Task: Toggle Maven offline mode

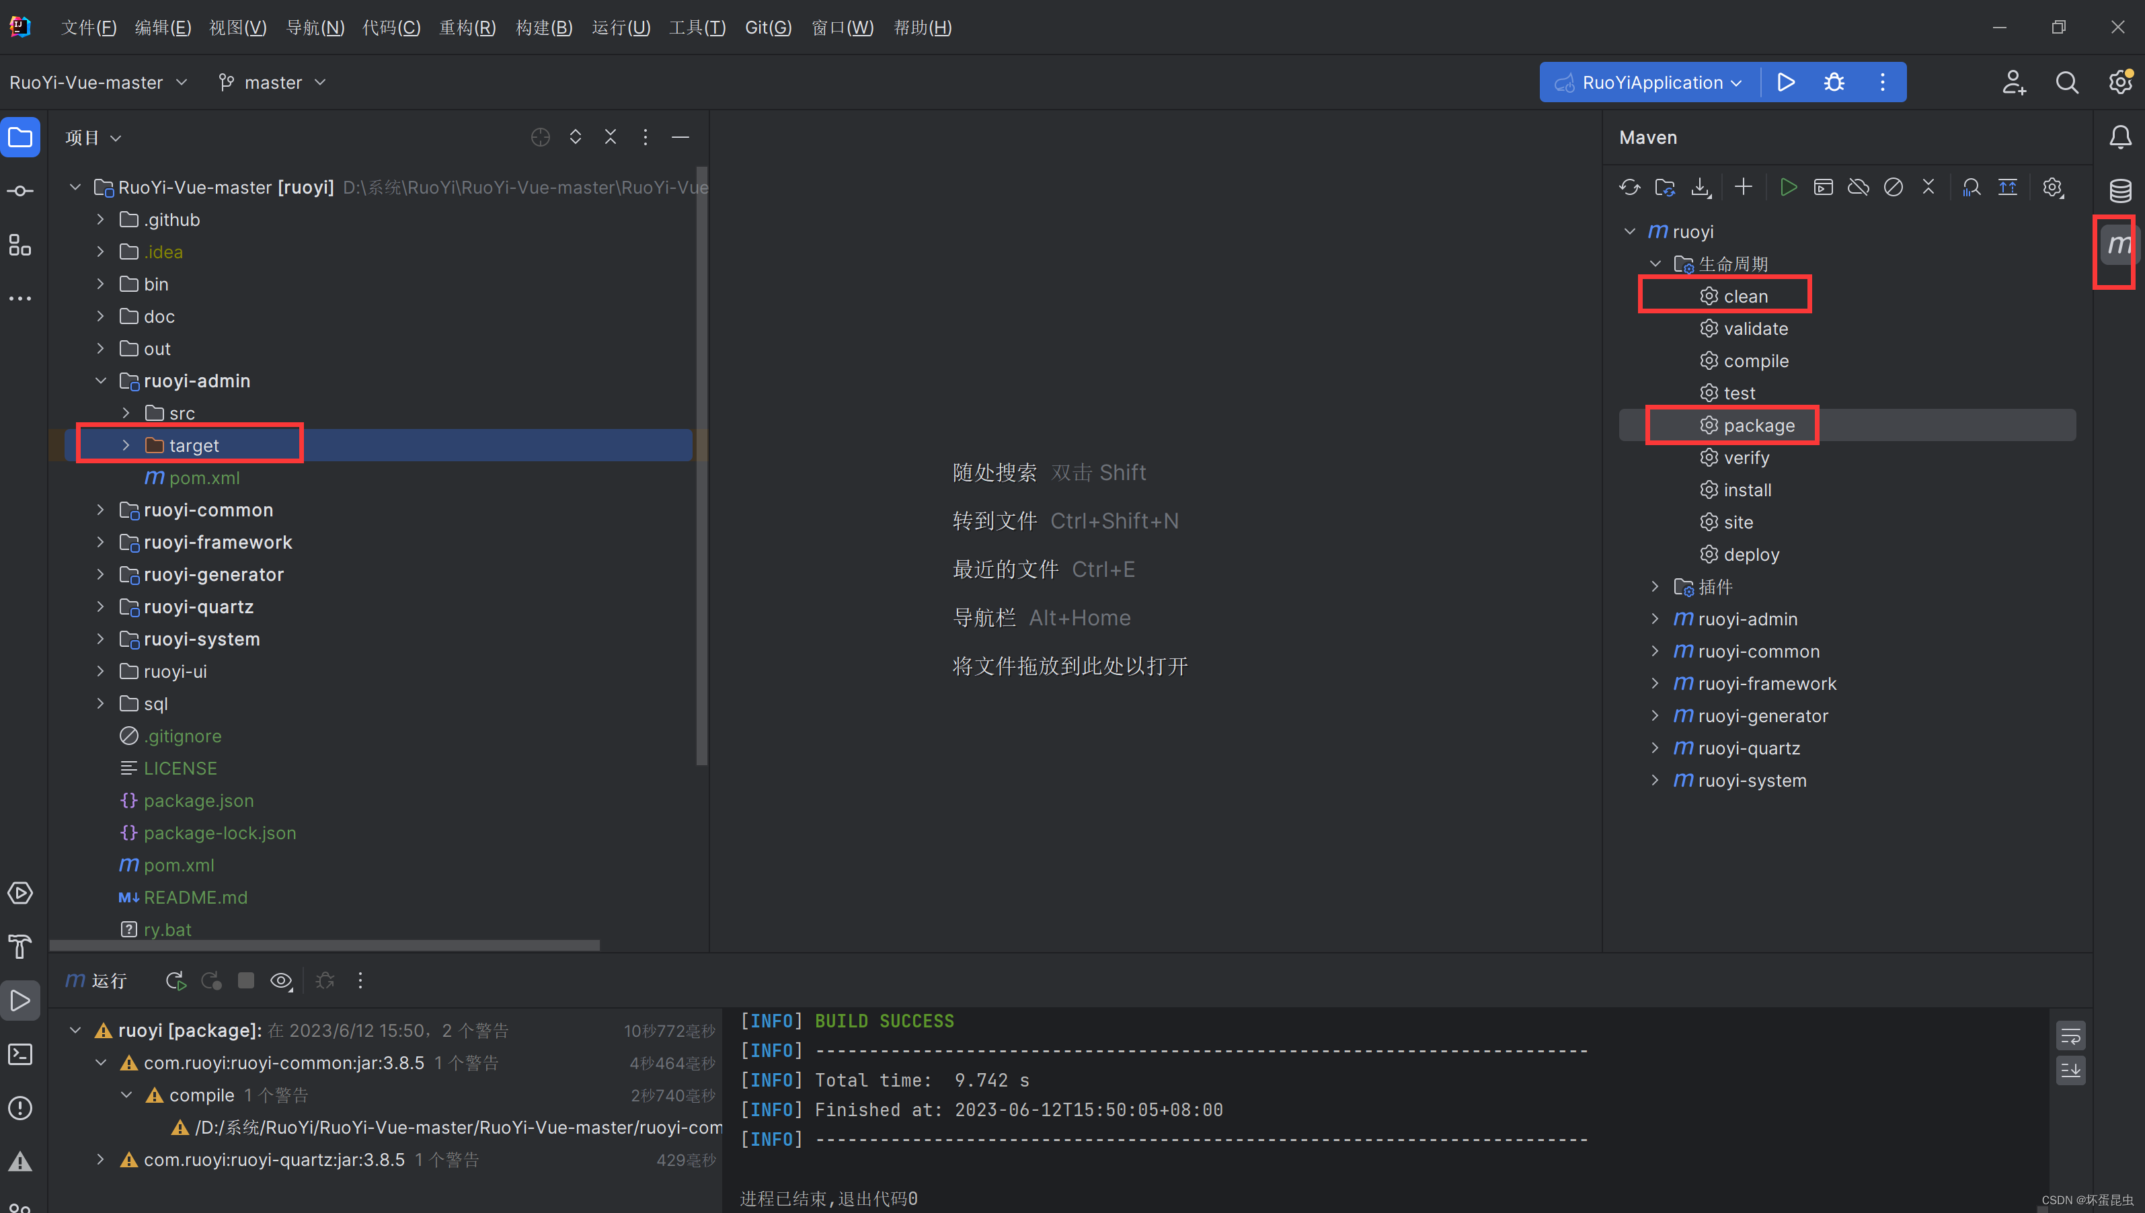Action: pyautogui.click(x=1858, y=188)
